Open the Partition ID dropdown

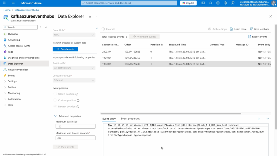pyautogui.click(x=74, y=68)
